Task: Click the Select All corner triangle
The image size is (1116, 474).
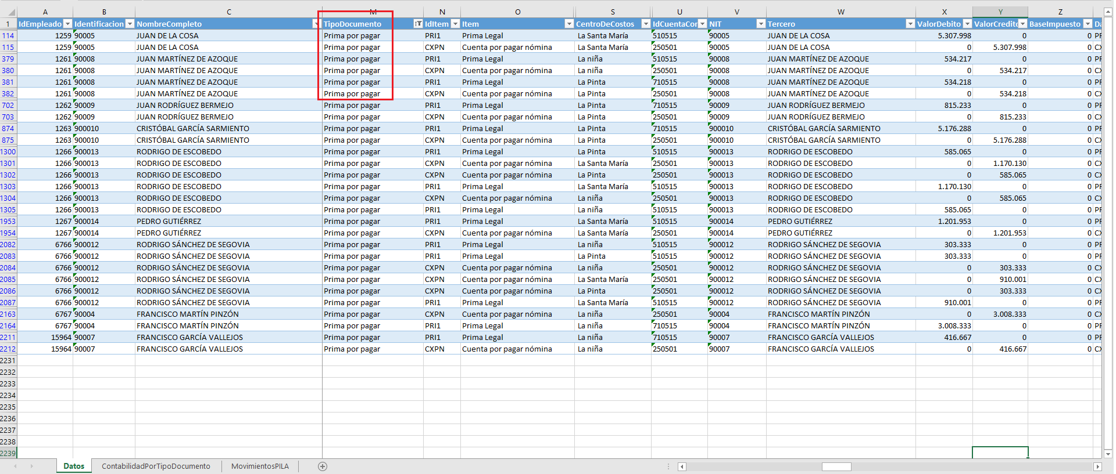Action: pos(10,12)
